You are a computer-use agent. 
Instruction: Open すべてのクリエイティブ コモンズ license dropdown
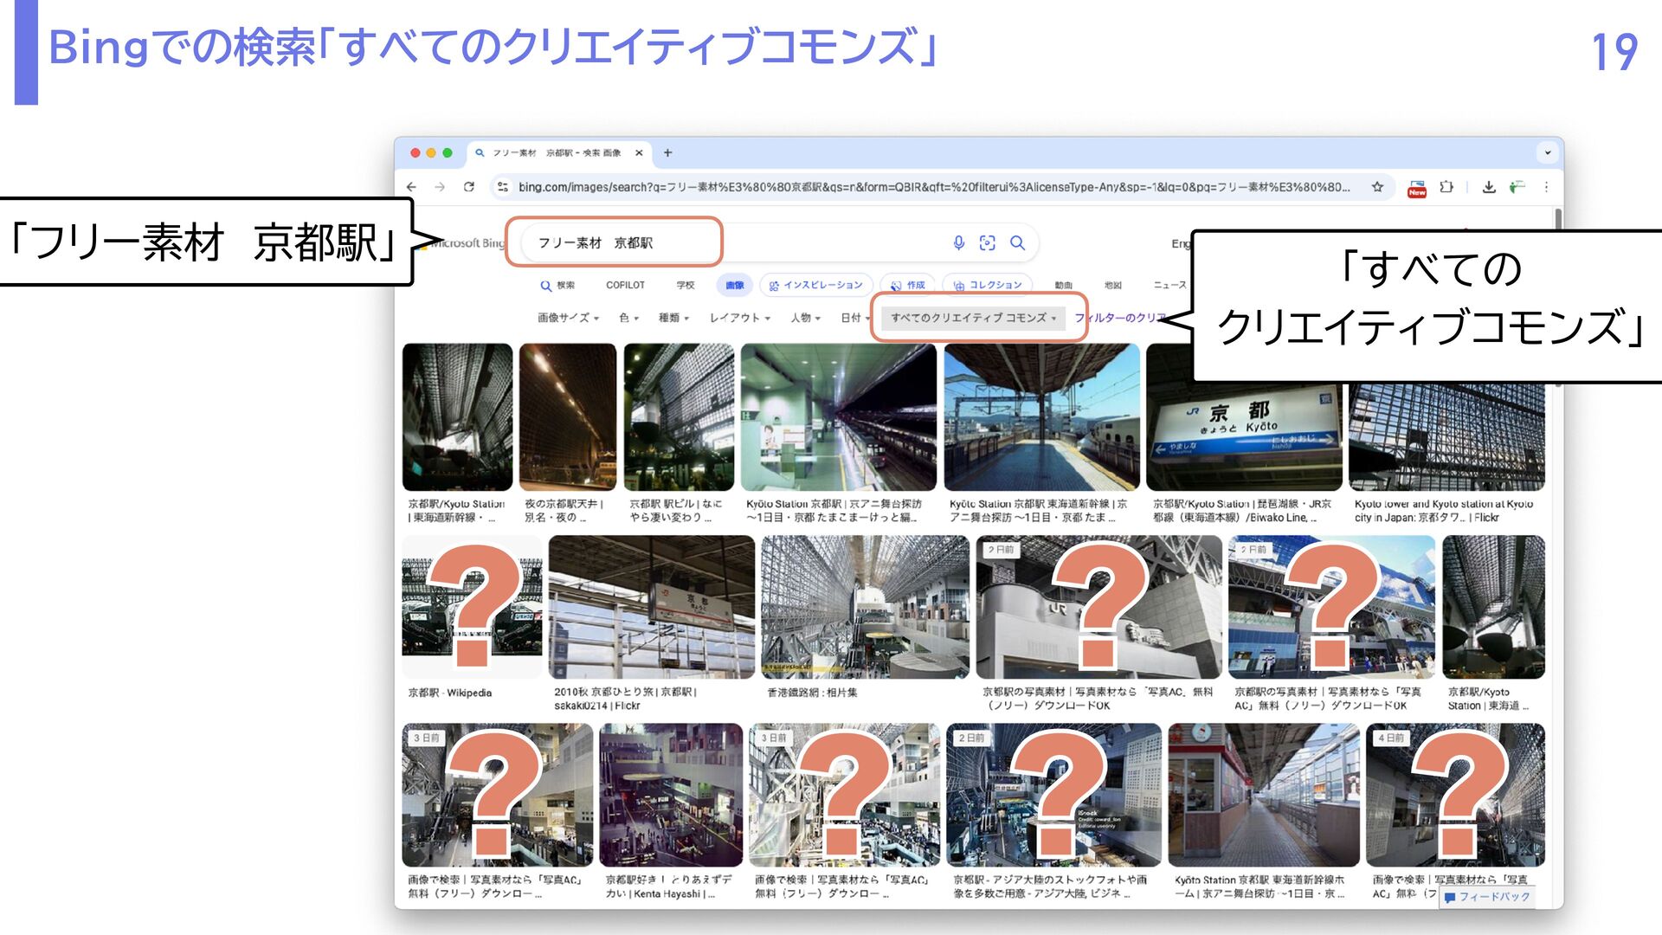pos(973,318)
